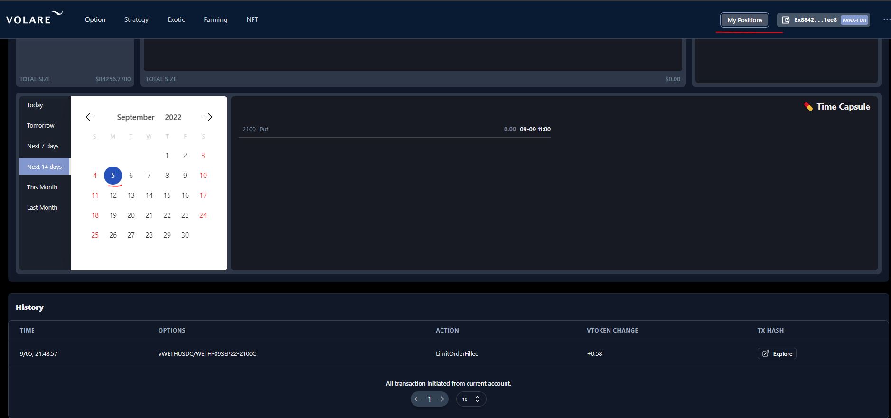
Task: Go to next month in calendar
Action: [208, 117]
